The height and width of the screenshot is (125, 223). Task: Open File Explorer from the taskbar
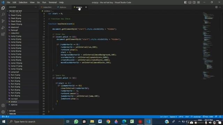(92, 122)
